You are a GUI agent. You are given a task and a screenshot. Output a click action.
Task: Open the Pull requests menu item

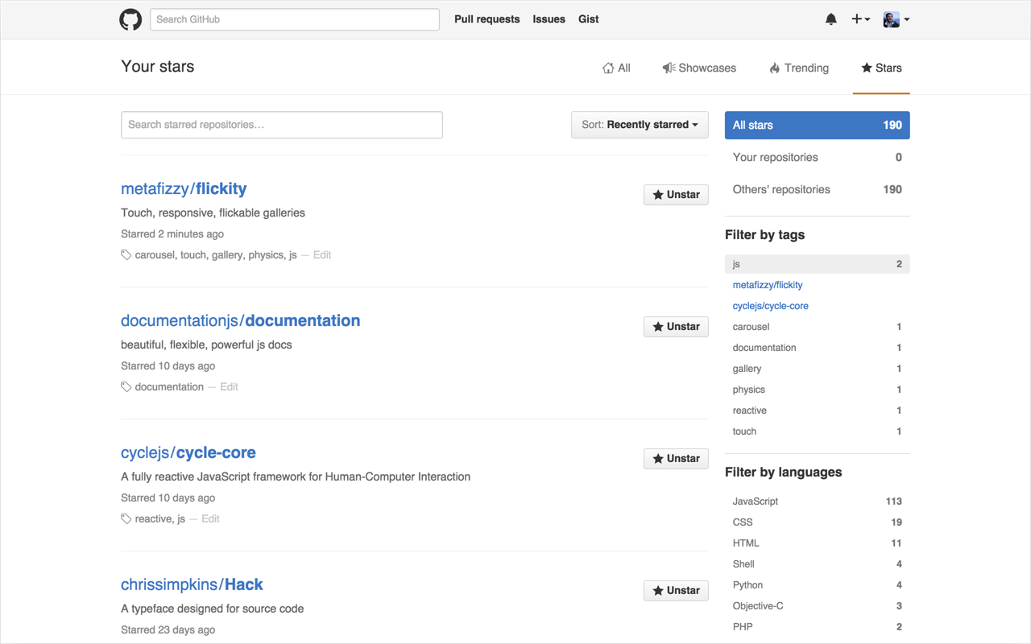(487, 19)
